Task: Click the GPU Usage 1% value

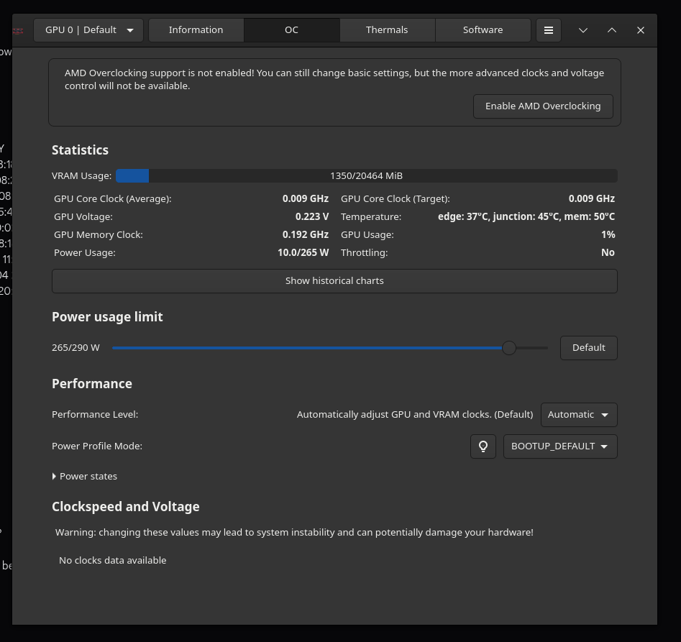Action: [x=608, y=234]
